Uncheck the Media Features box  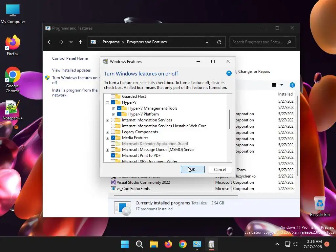(x=113, y=137)
